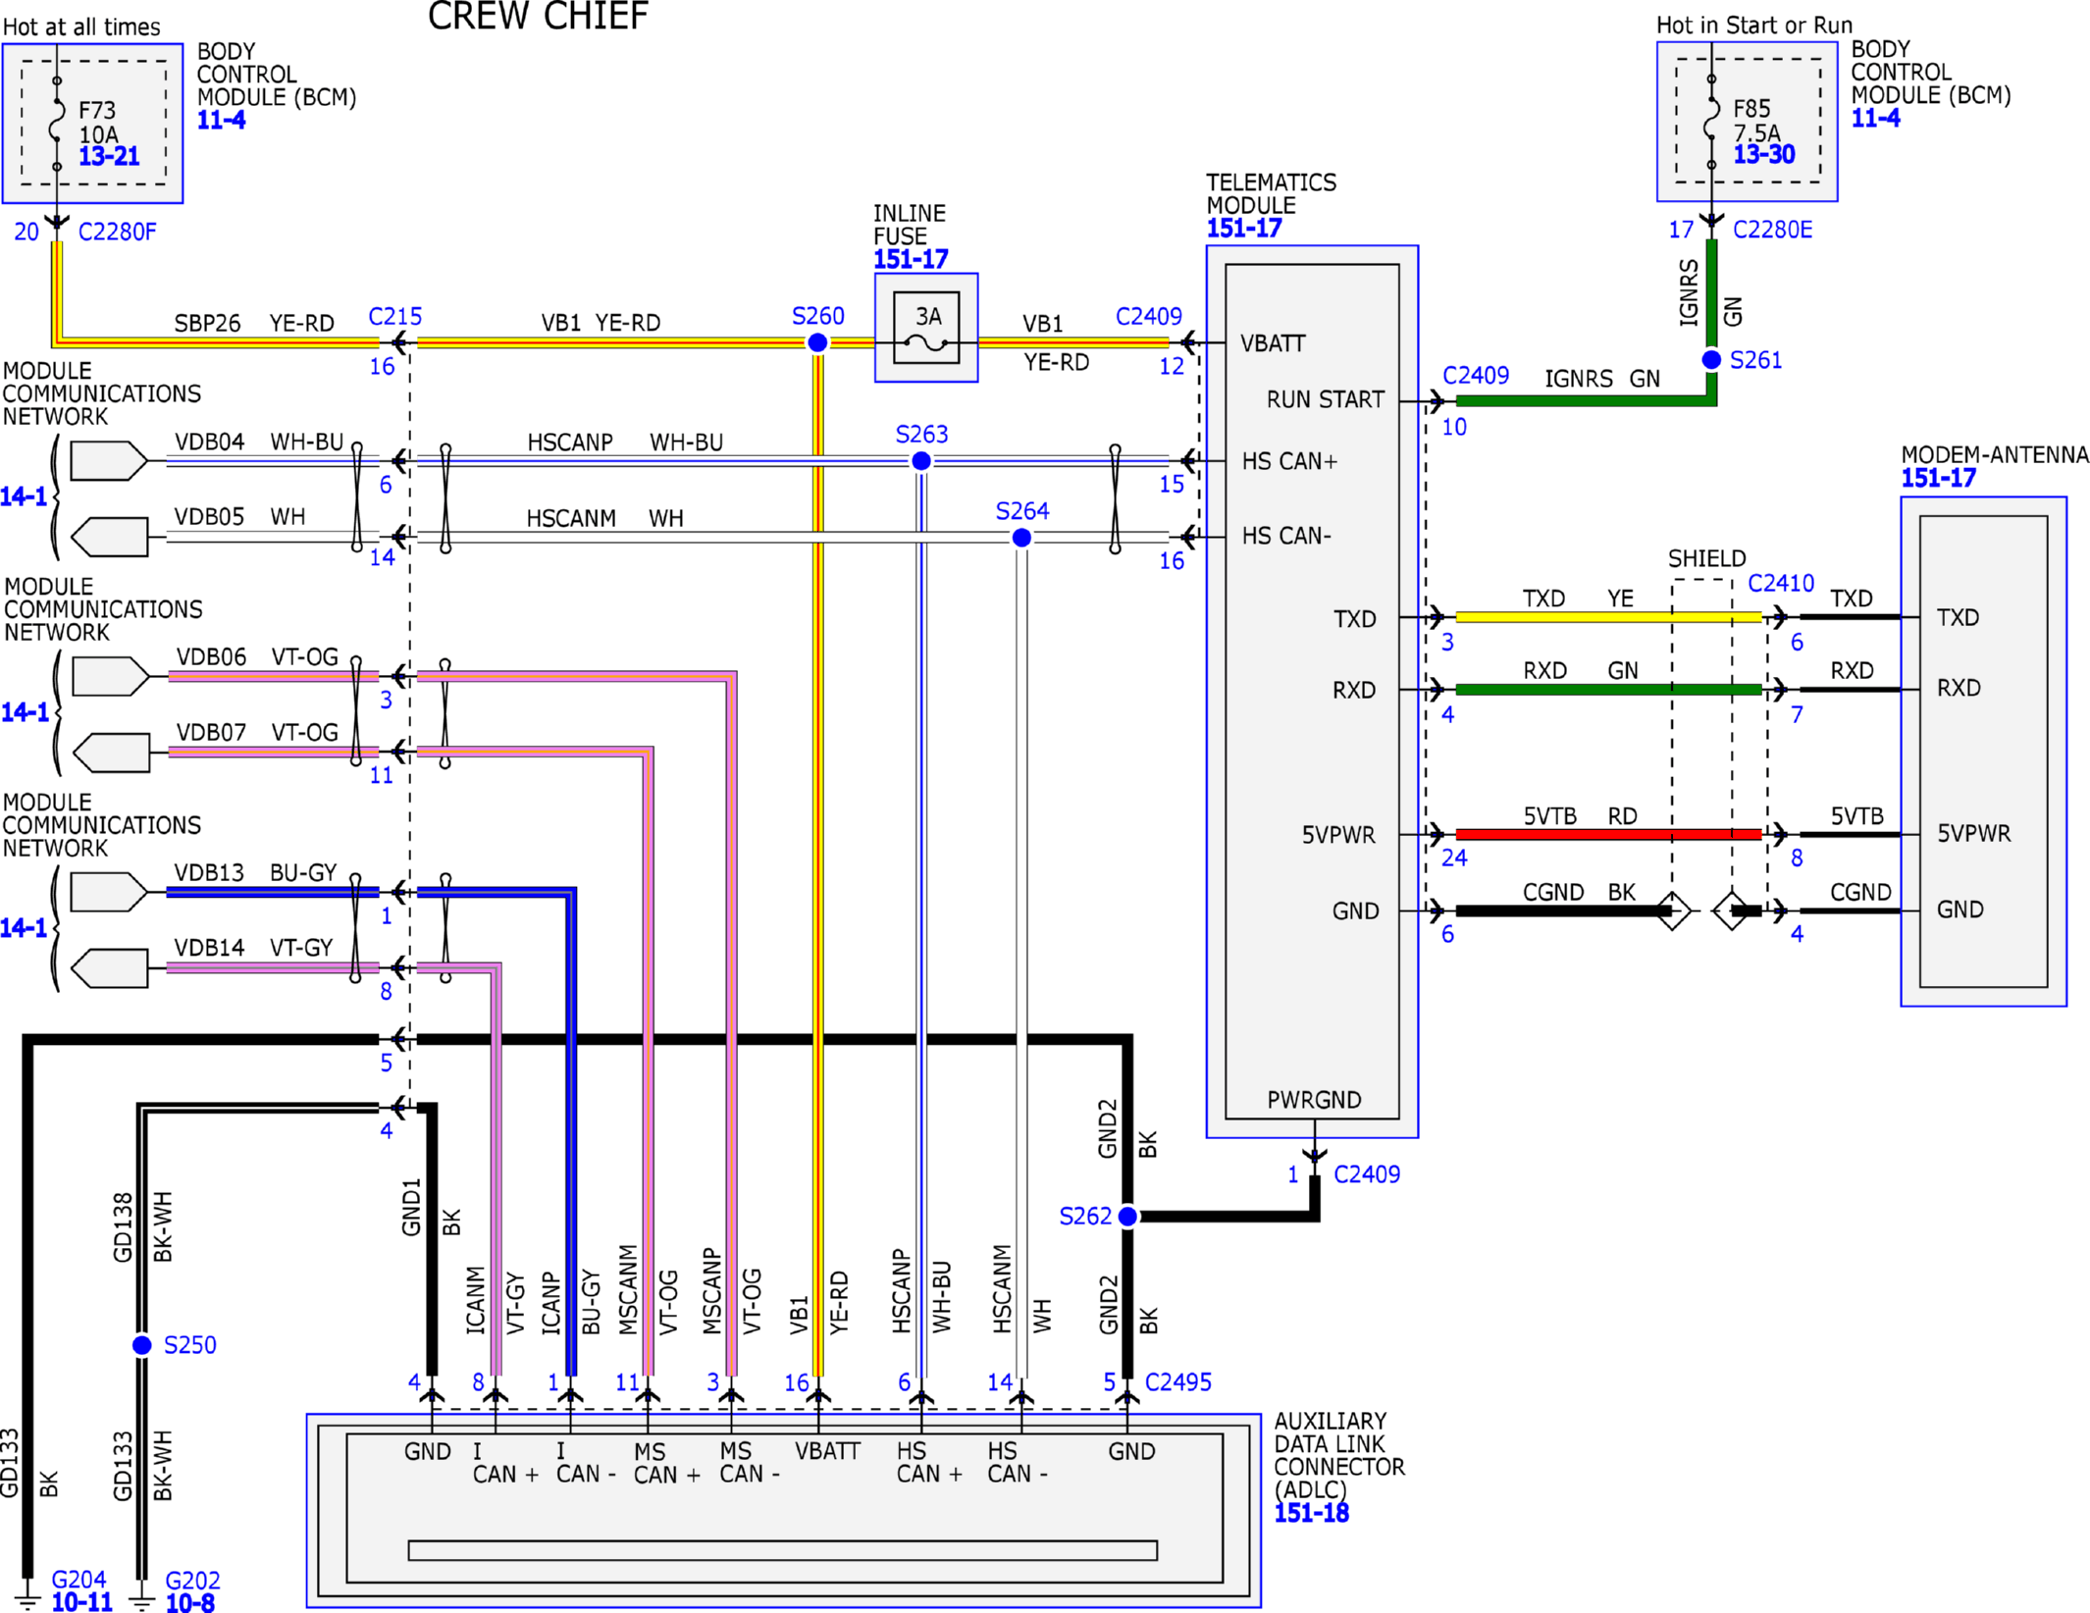Open page link 151-18 for ADLC connector
This screenshot has height=1613, width=2090.
[1312, 1513]
